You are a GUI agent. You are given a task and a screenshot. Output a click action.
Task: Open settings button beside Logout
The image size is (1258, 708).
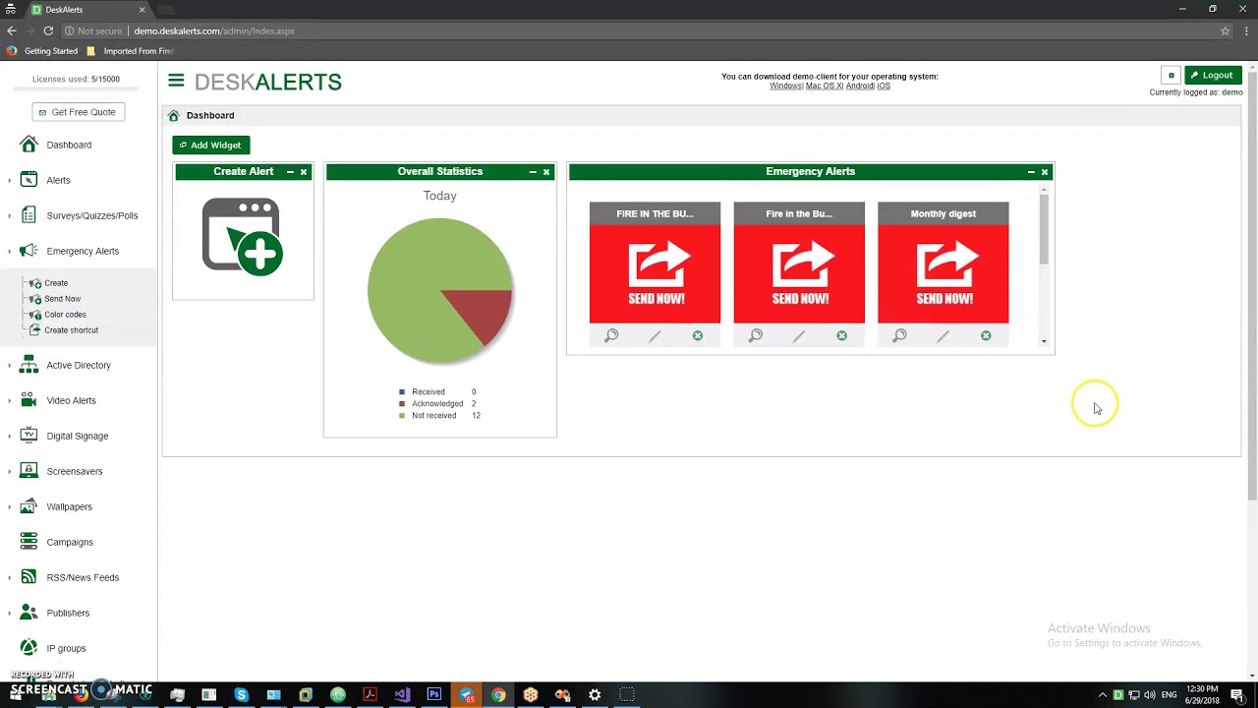(x=1171, y=75)
